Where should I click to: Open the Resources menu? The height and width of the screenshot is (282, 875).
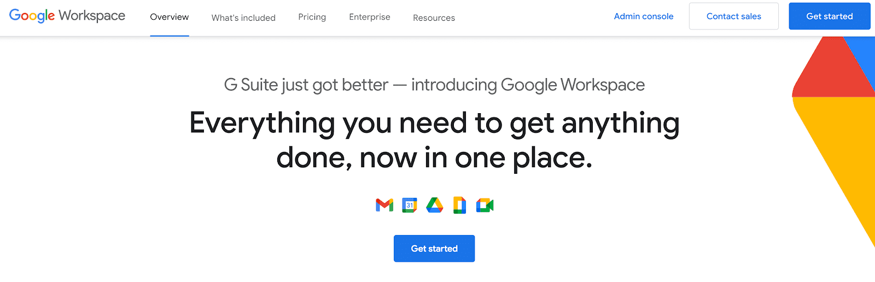(x=434, y=17)
